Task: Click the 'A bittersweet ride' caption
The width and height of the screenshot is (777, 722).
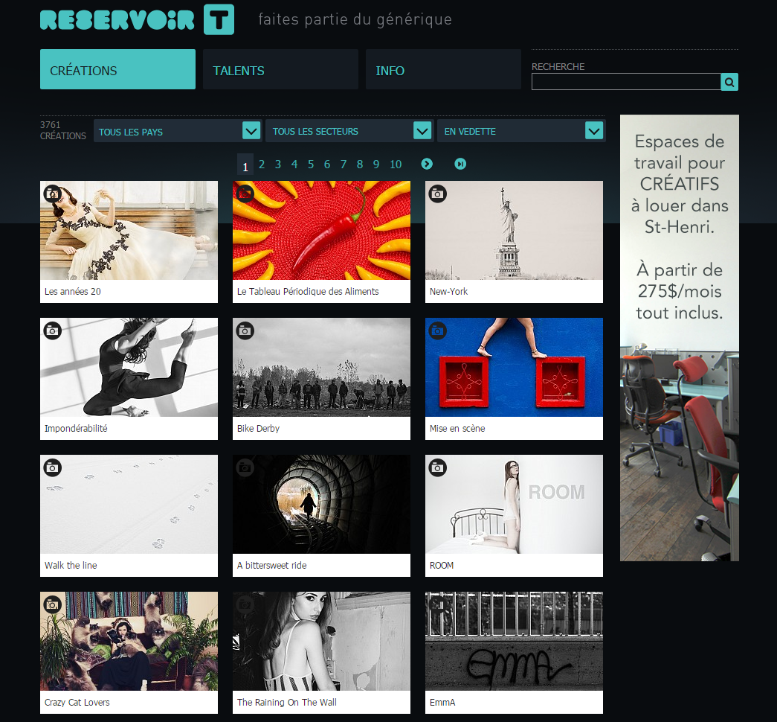Action: [271, 565]
